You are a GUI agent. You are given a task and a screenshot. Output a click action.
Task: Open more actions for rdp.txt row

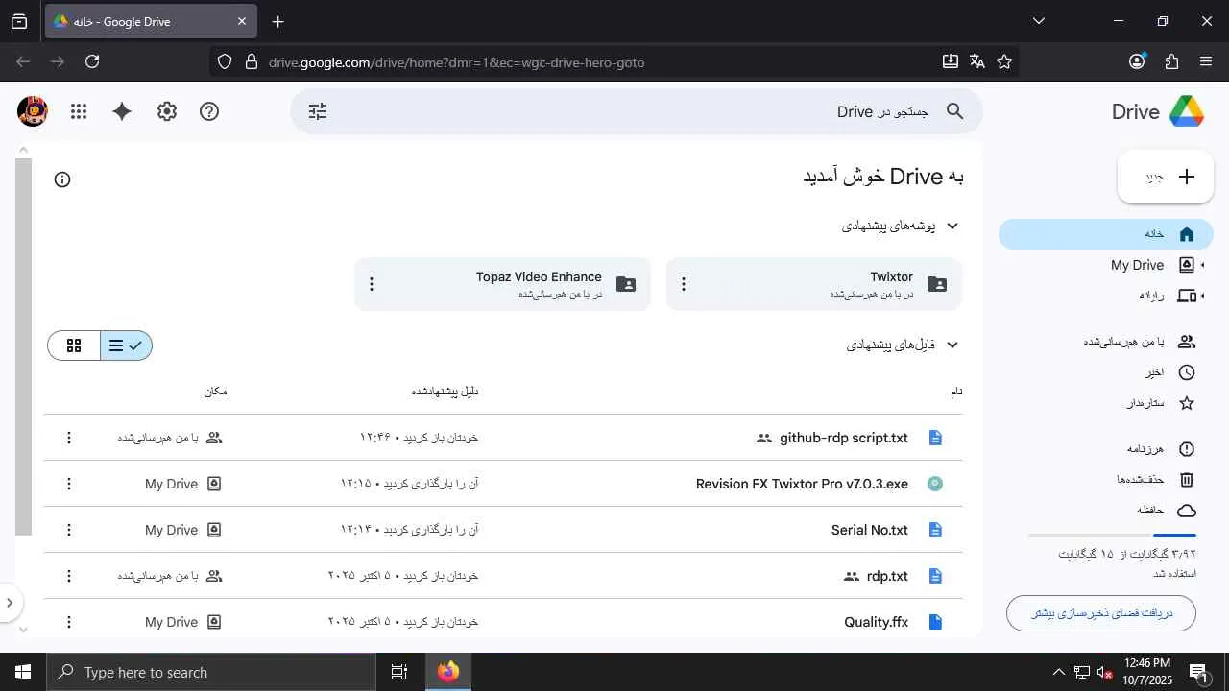68,576
